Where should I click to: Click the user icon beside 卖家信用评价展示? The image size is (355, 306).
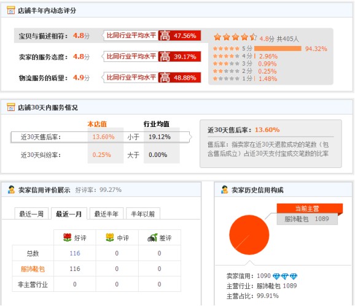11,189
